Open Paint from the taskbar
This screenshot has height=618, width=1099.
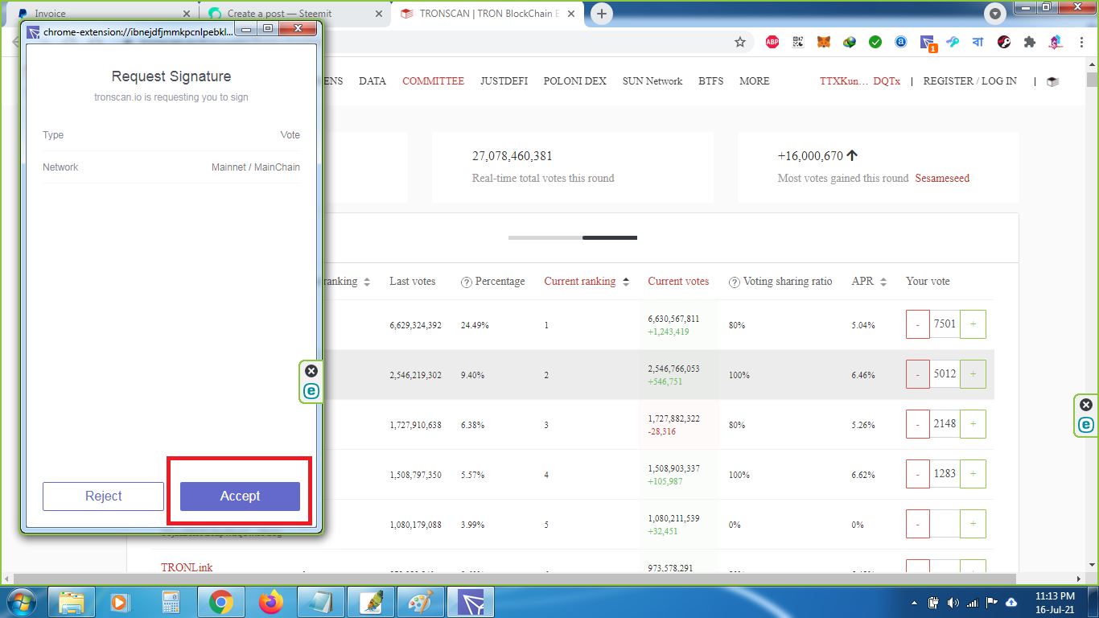(421, 602)
